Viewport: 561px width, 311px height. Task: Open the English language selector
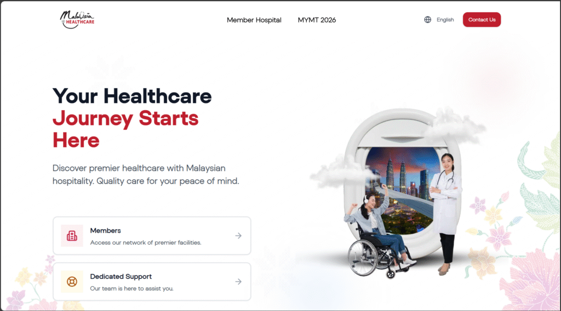tap(445, 20)
